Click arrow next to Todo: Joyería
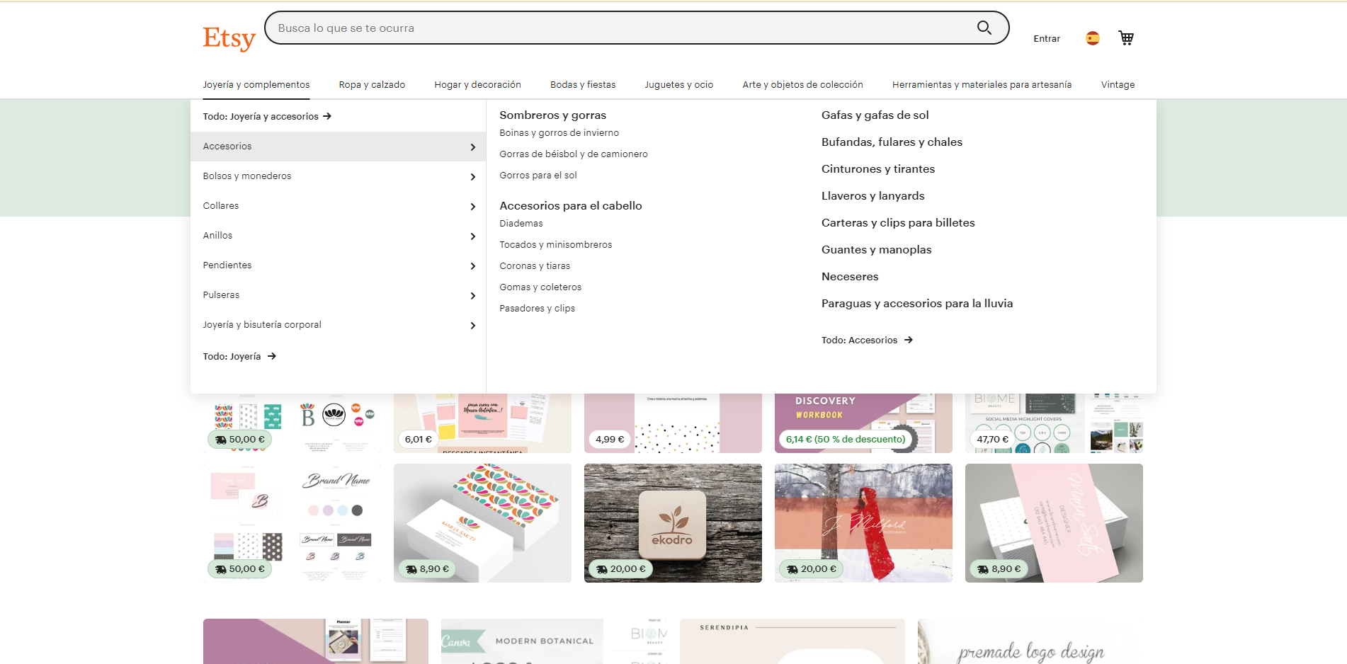1347x664 pixels. click(x=272, y=356)
